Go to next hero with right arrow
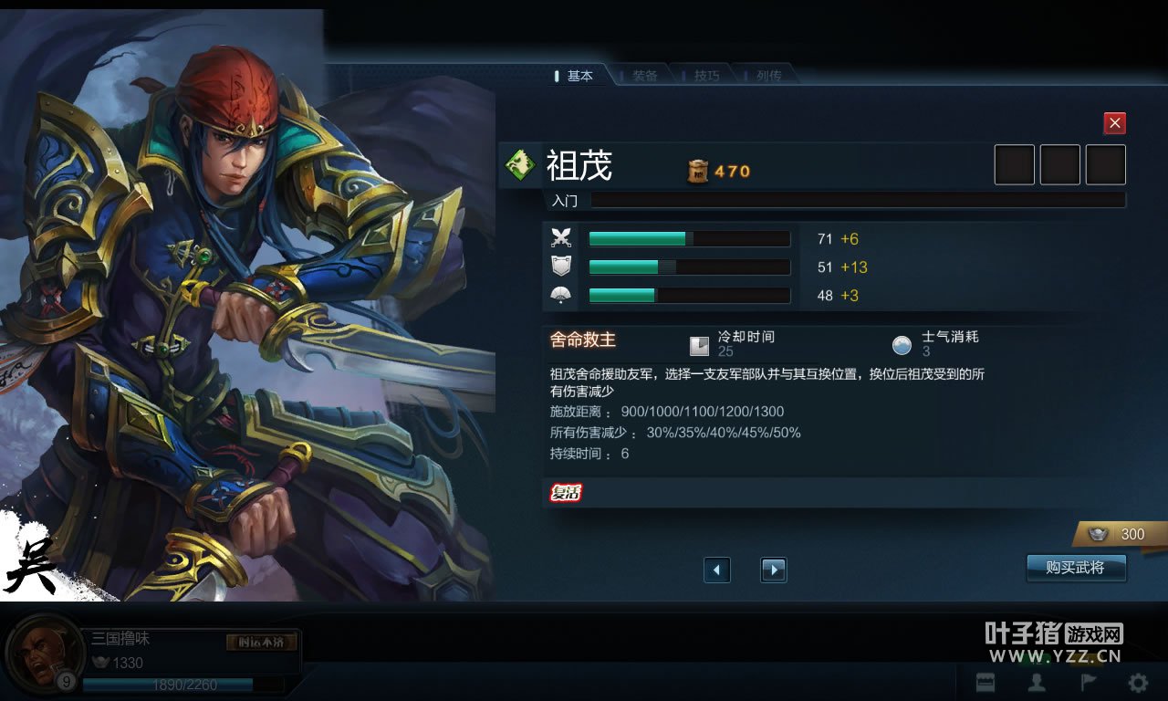1168x701 pixels. (774, 570)
